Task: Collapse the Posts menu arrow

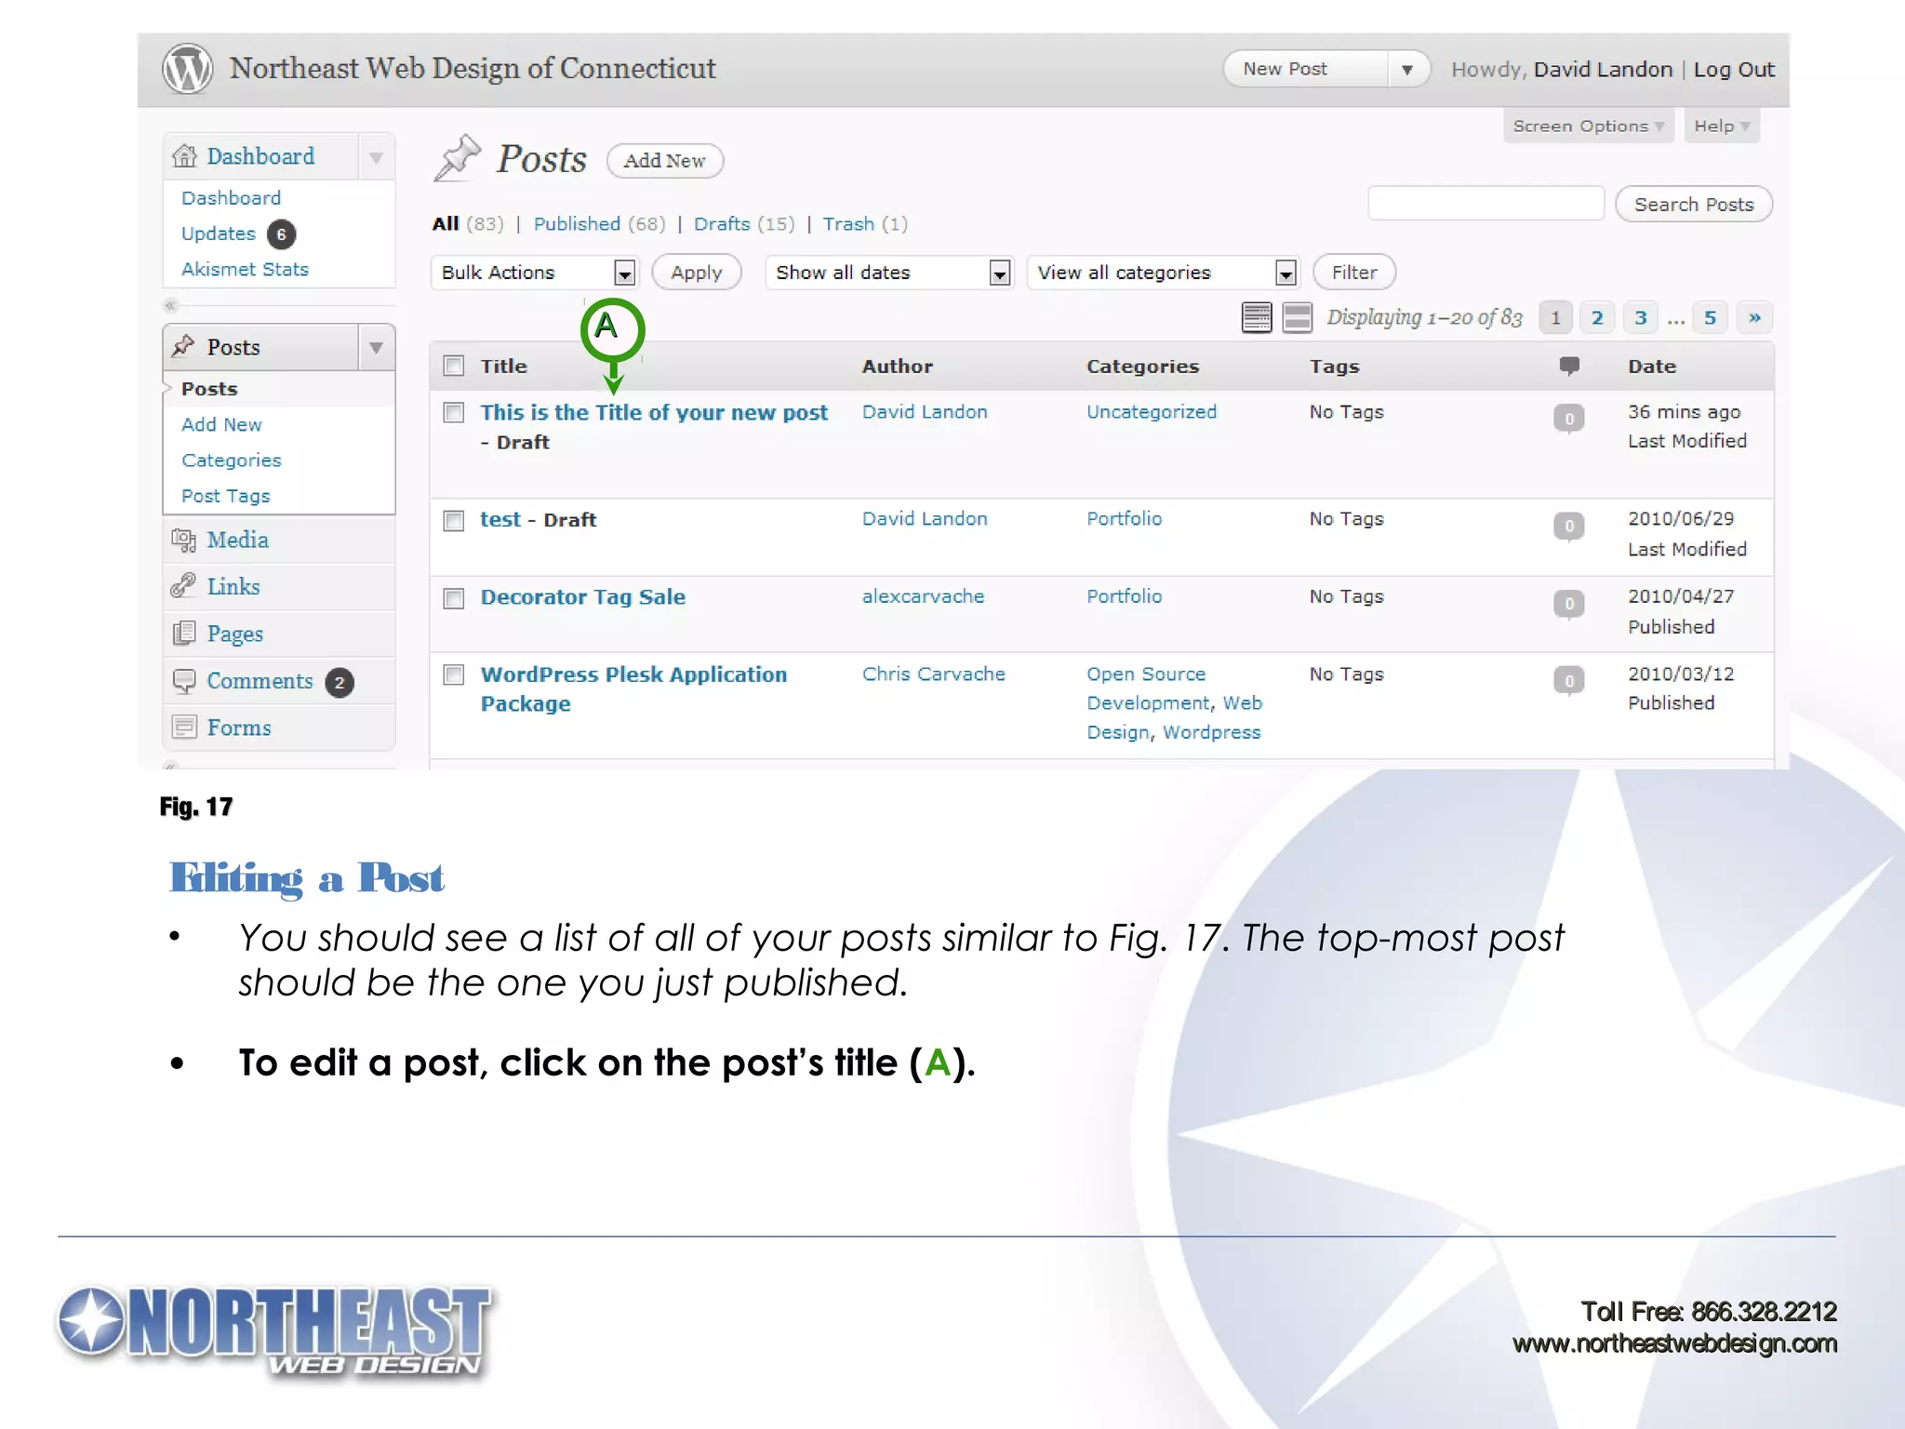Action: tap(376, 348)
